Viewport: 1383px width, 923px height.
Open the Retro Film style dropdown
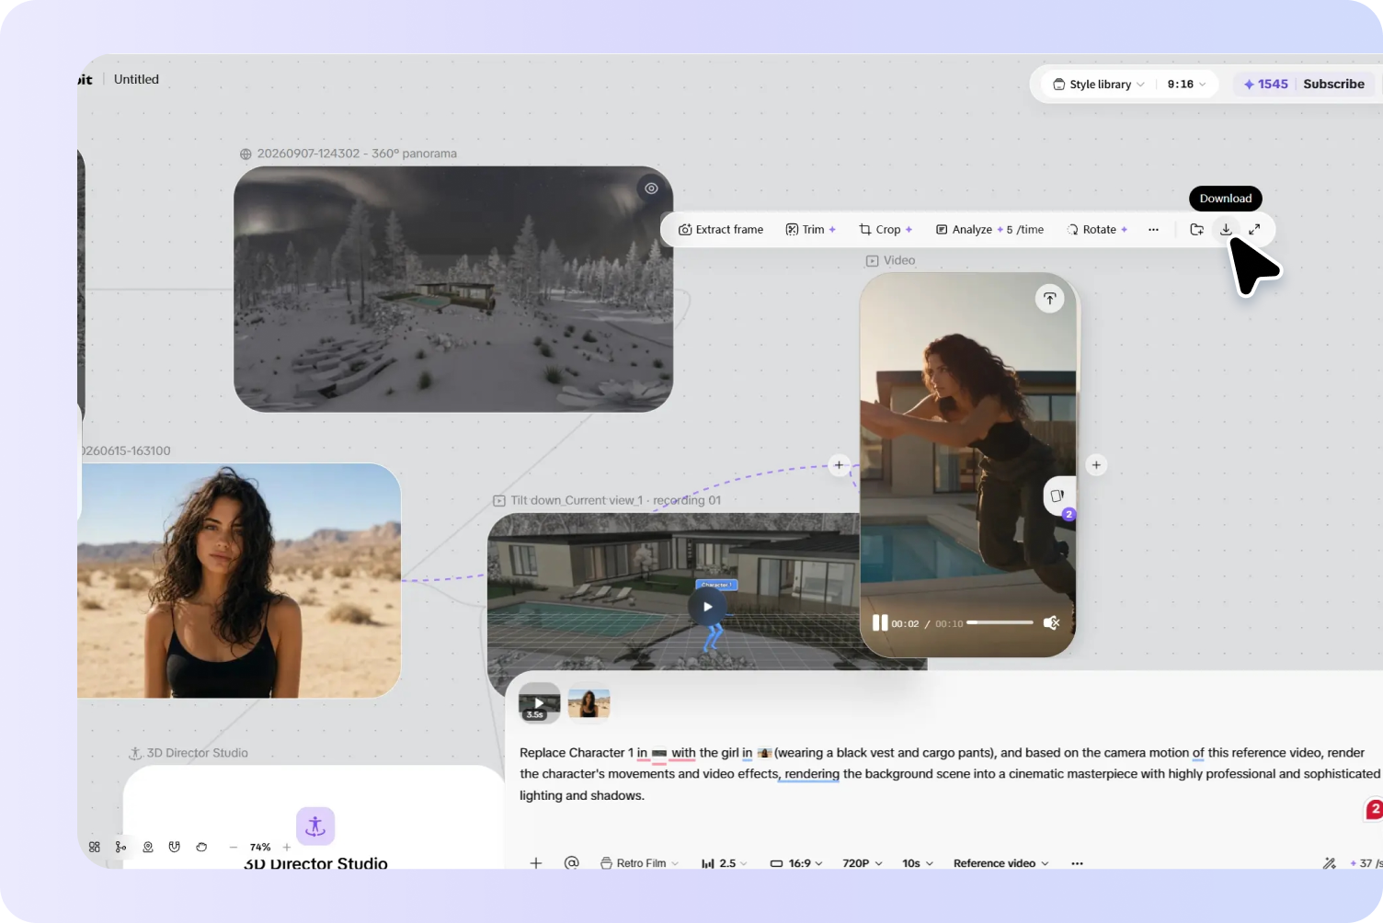640,863
